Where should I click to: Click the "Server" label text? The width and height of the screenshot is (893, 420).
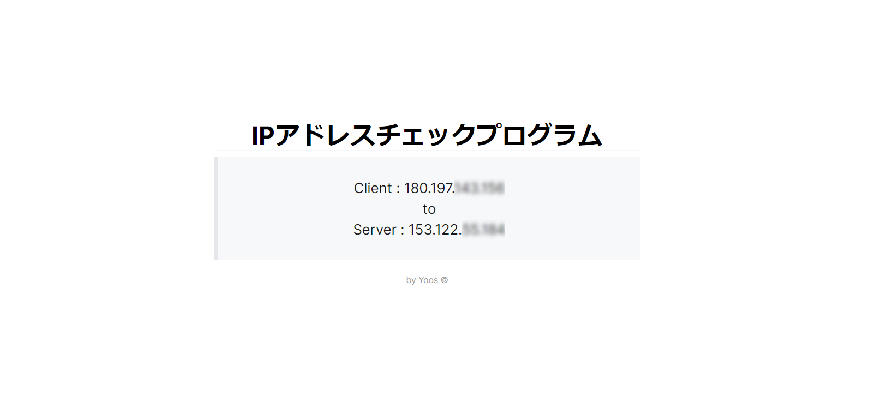375,230
